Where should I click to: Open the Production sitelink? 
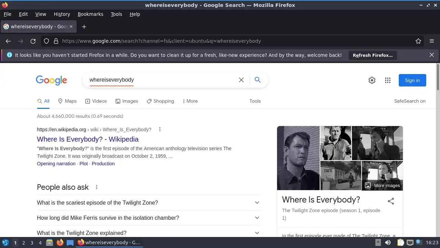[x=103, y=164]
